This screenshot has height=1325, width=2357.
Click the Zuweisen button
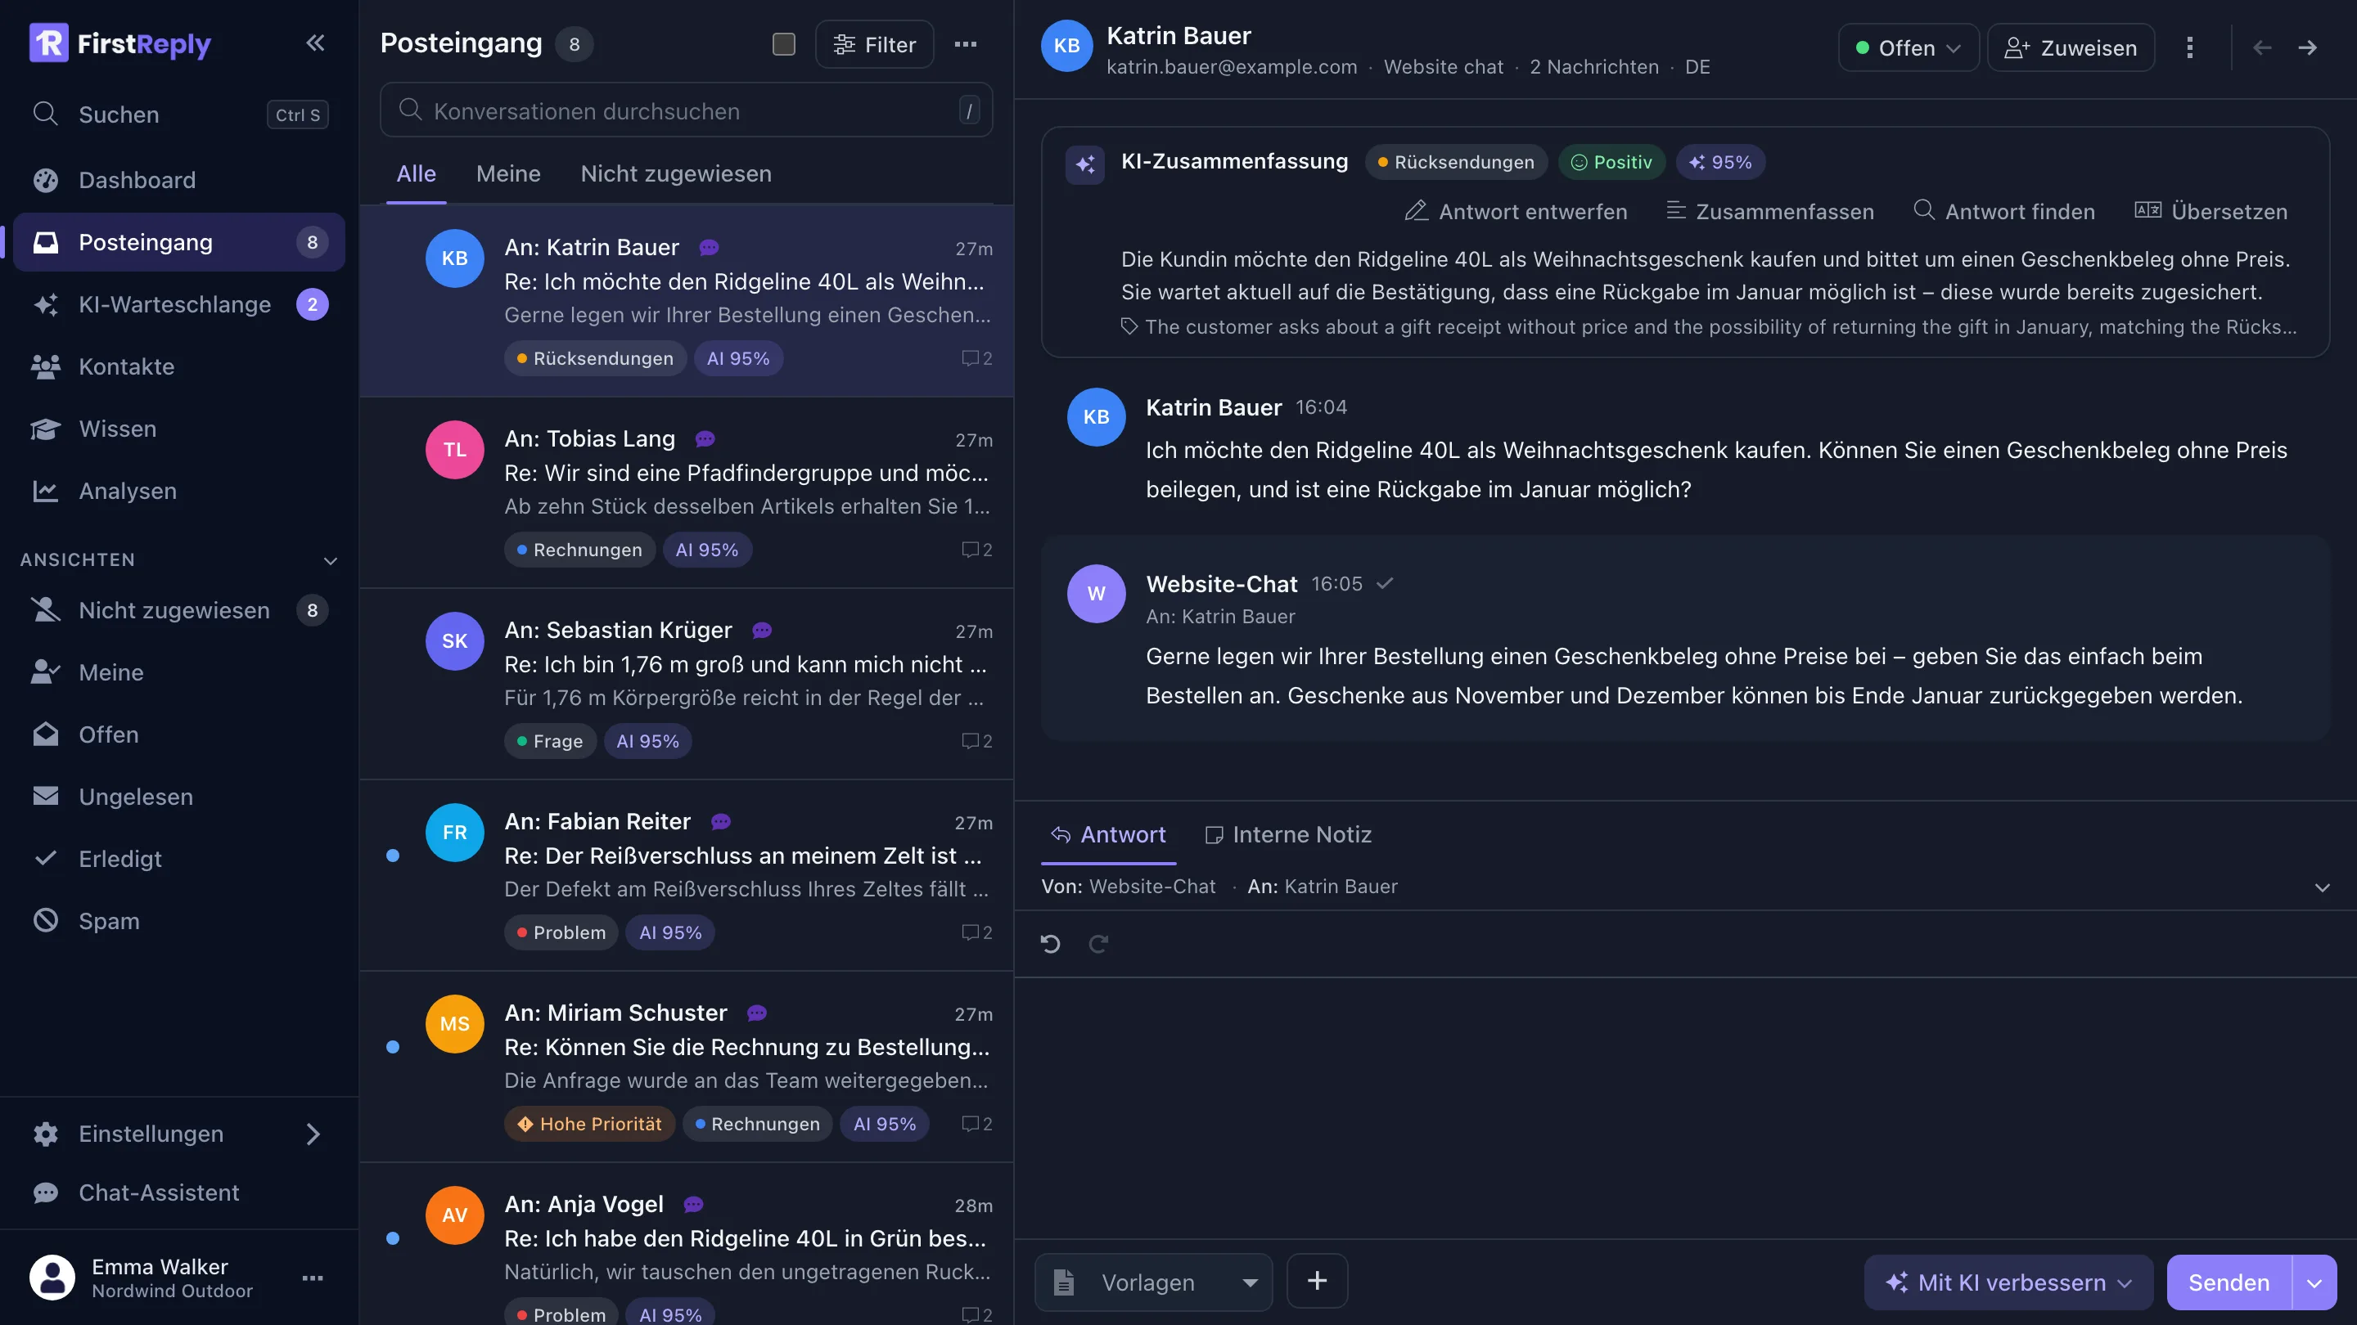(x=2071, y=47)
